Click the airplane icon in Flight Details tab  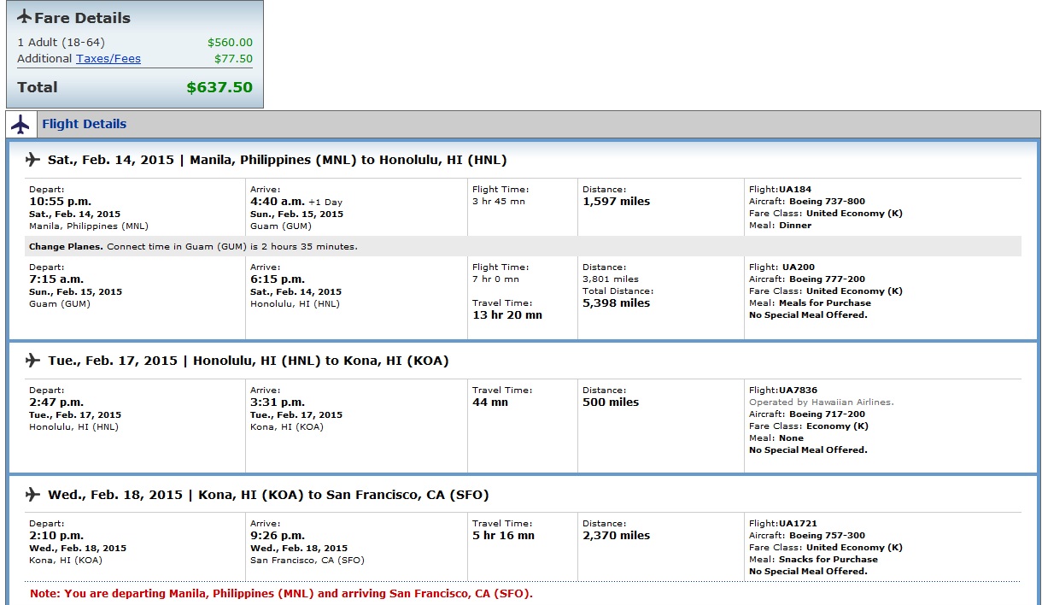coord(20,124)
